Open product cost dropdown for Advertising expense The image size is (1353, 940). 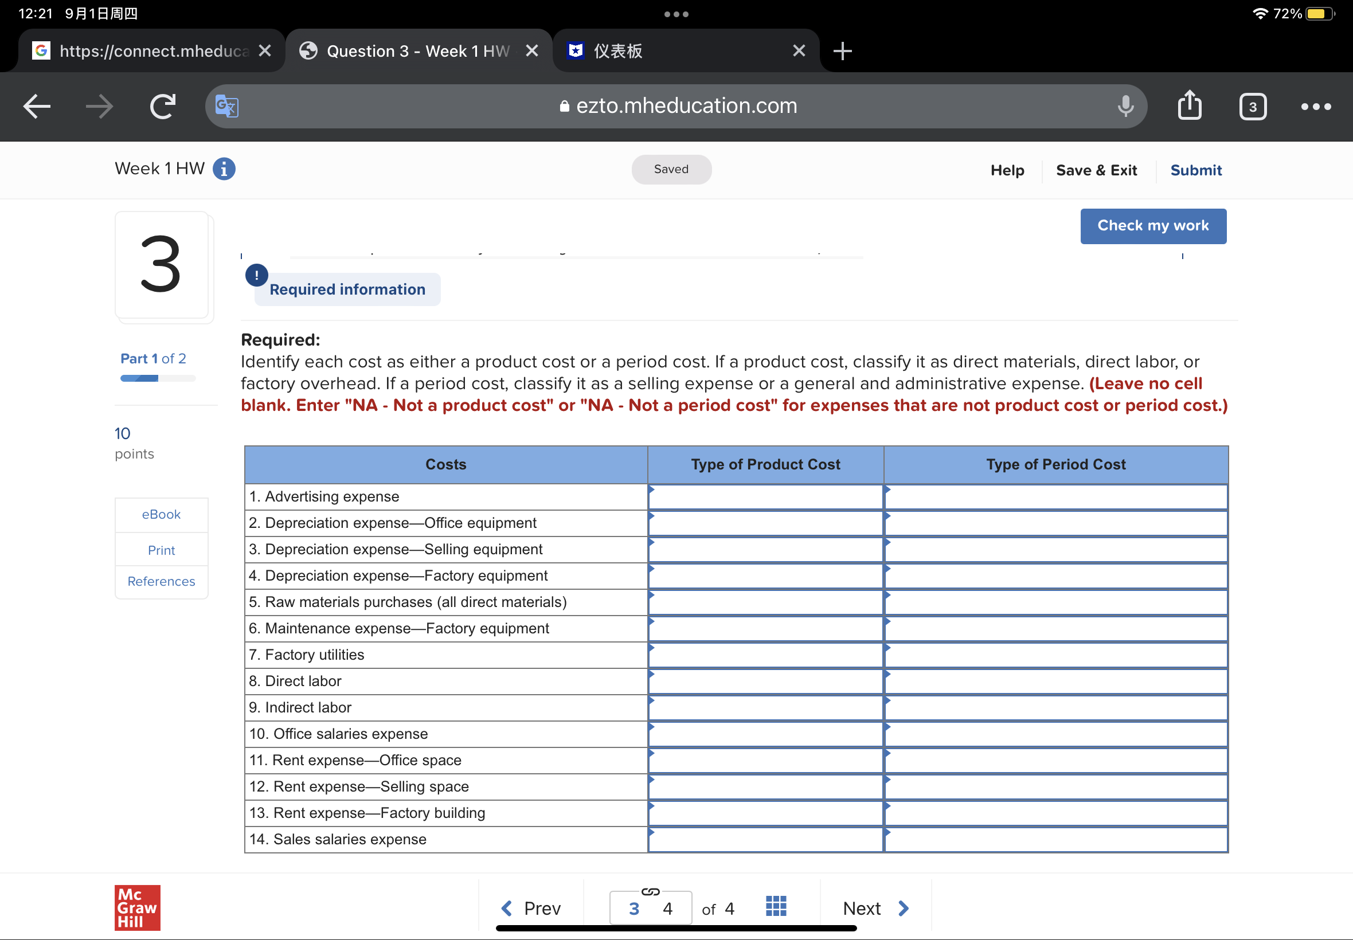click(x=765, y=497)
